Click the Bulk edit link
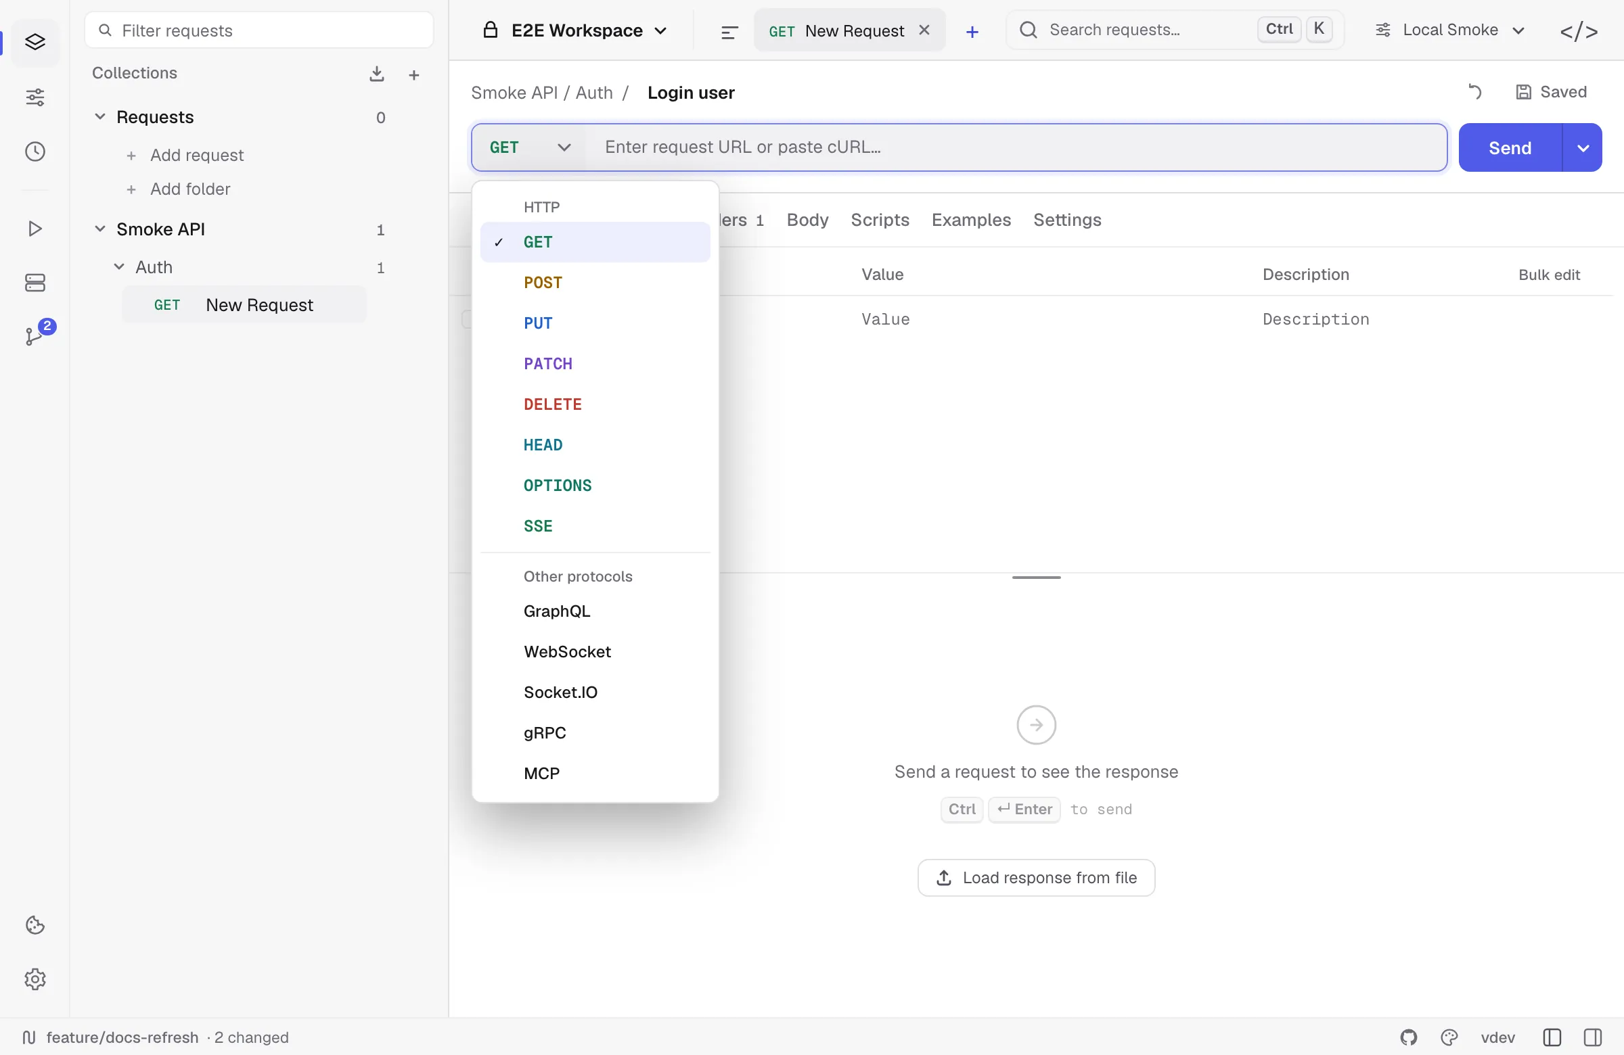The height and width of the screenshot is (1055, 1624). tap(1549, 275)
